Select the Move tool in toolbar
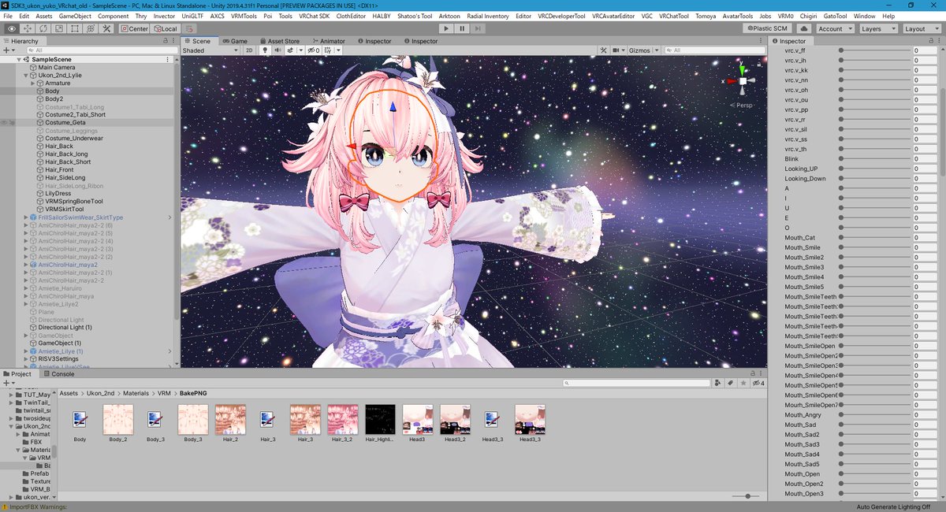Viewport: 946px width, 512px height. coord(28,28)
